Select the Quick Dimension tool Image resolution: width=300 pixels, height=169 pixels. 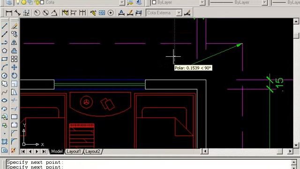coord(65,13)
